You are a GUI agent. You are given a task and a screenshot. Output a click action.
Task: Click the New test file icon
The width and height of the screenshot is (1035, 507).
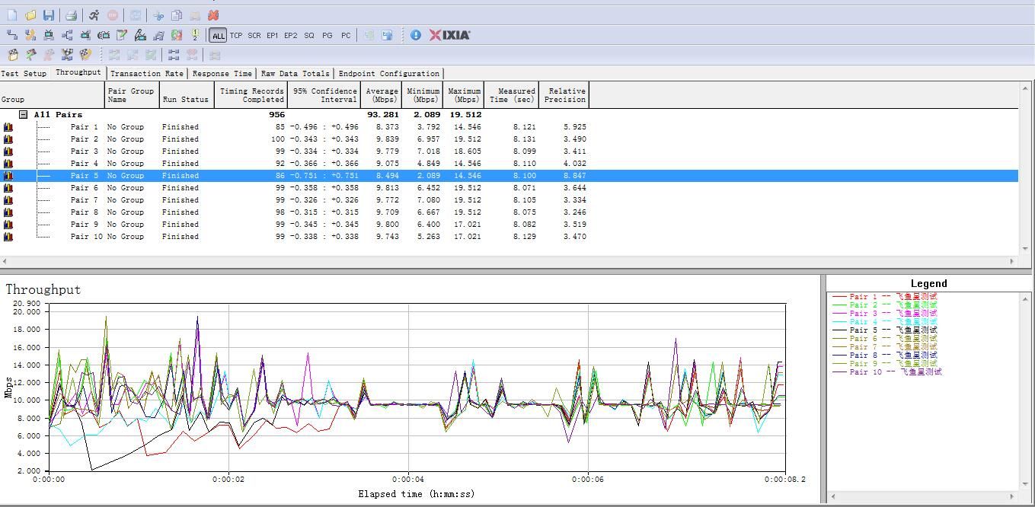[12, 15]
